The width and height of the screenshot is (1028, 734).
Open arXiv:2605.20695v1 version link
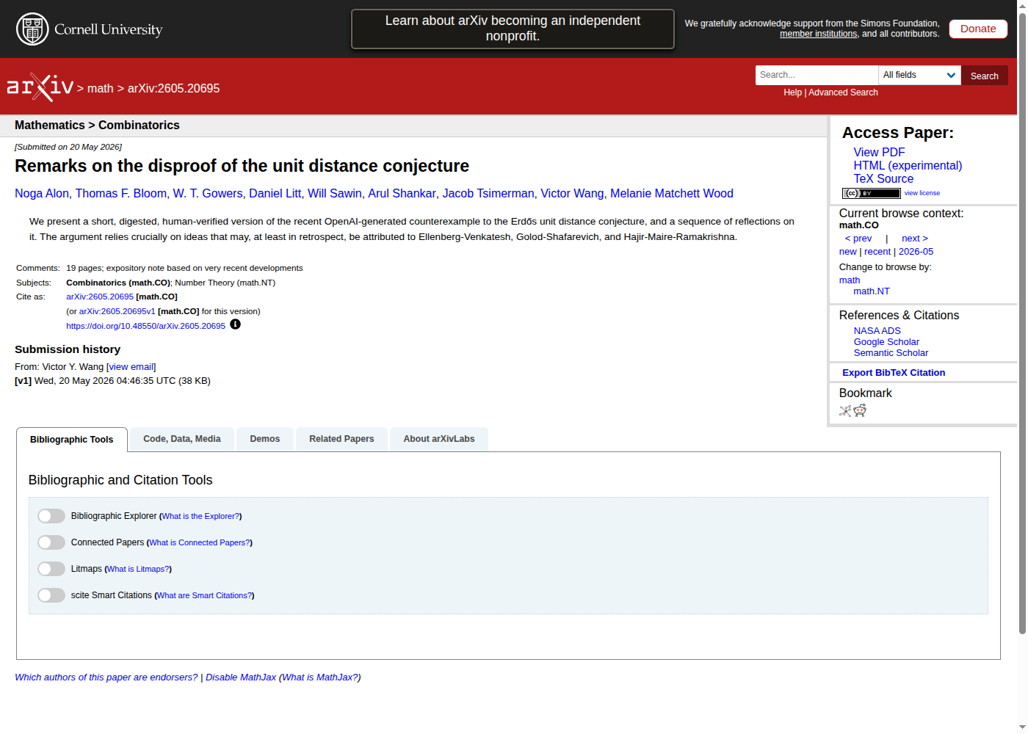click(x=117, y=311)
